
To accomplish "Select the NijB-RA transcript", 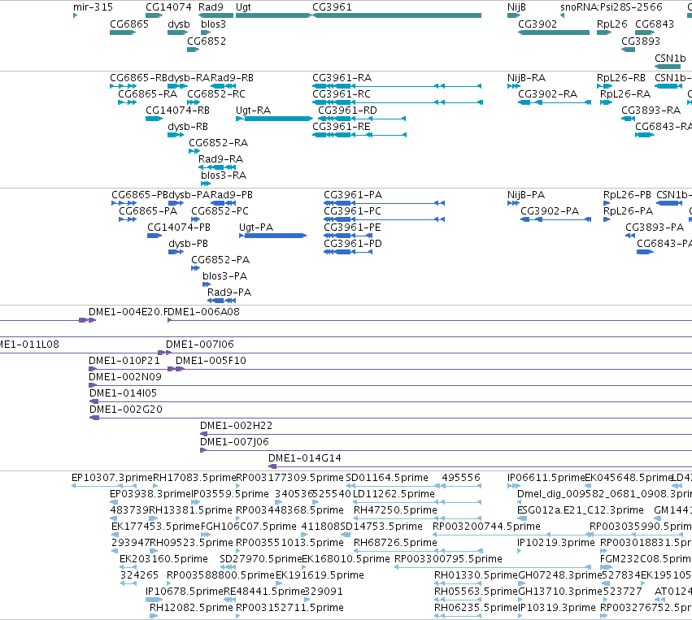I will tap(514, 86).
